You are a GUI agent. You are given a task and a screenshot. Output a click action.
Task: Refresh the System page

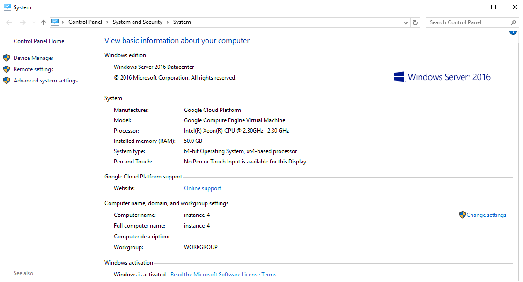pos(415,22)
